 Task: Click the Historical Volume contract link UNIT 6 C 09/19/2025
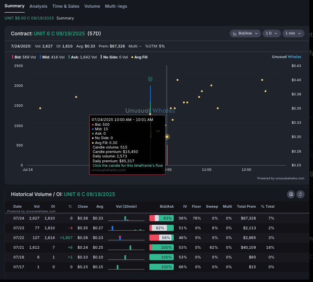click(89, 194)
